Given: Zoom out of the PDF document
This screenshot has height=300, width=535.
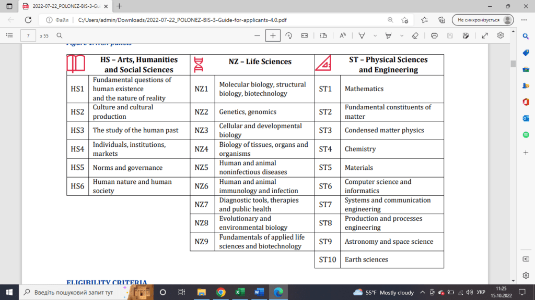Looking at the screenshot, I should pyautogui.click(x=257, y=35).
